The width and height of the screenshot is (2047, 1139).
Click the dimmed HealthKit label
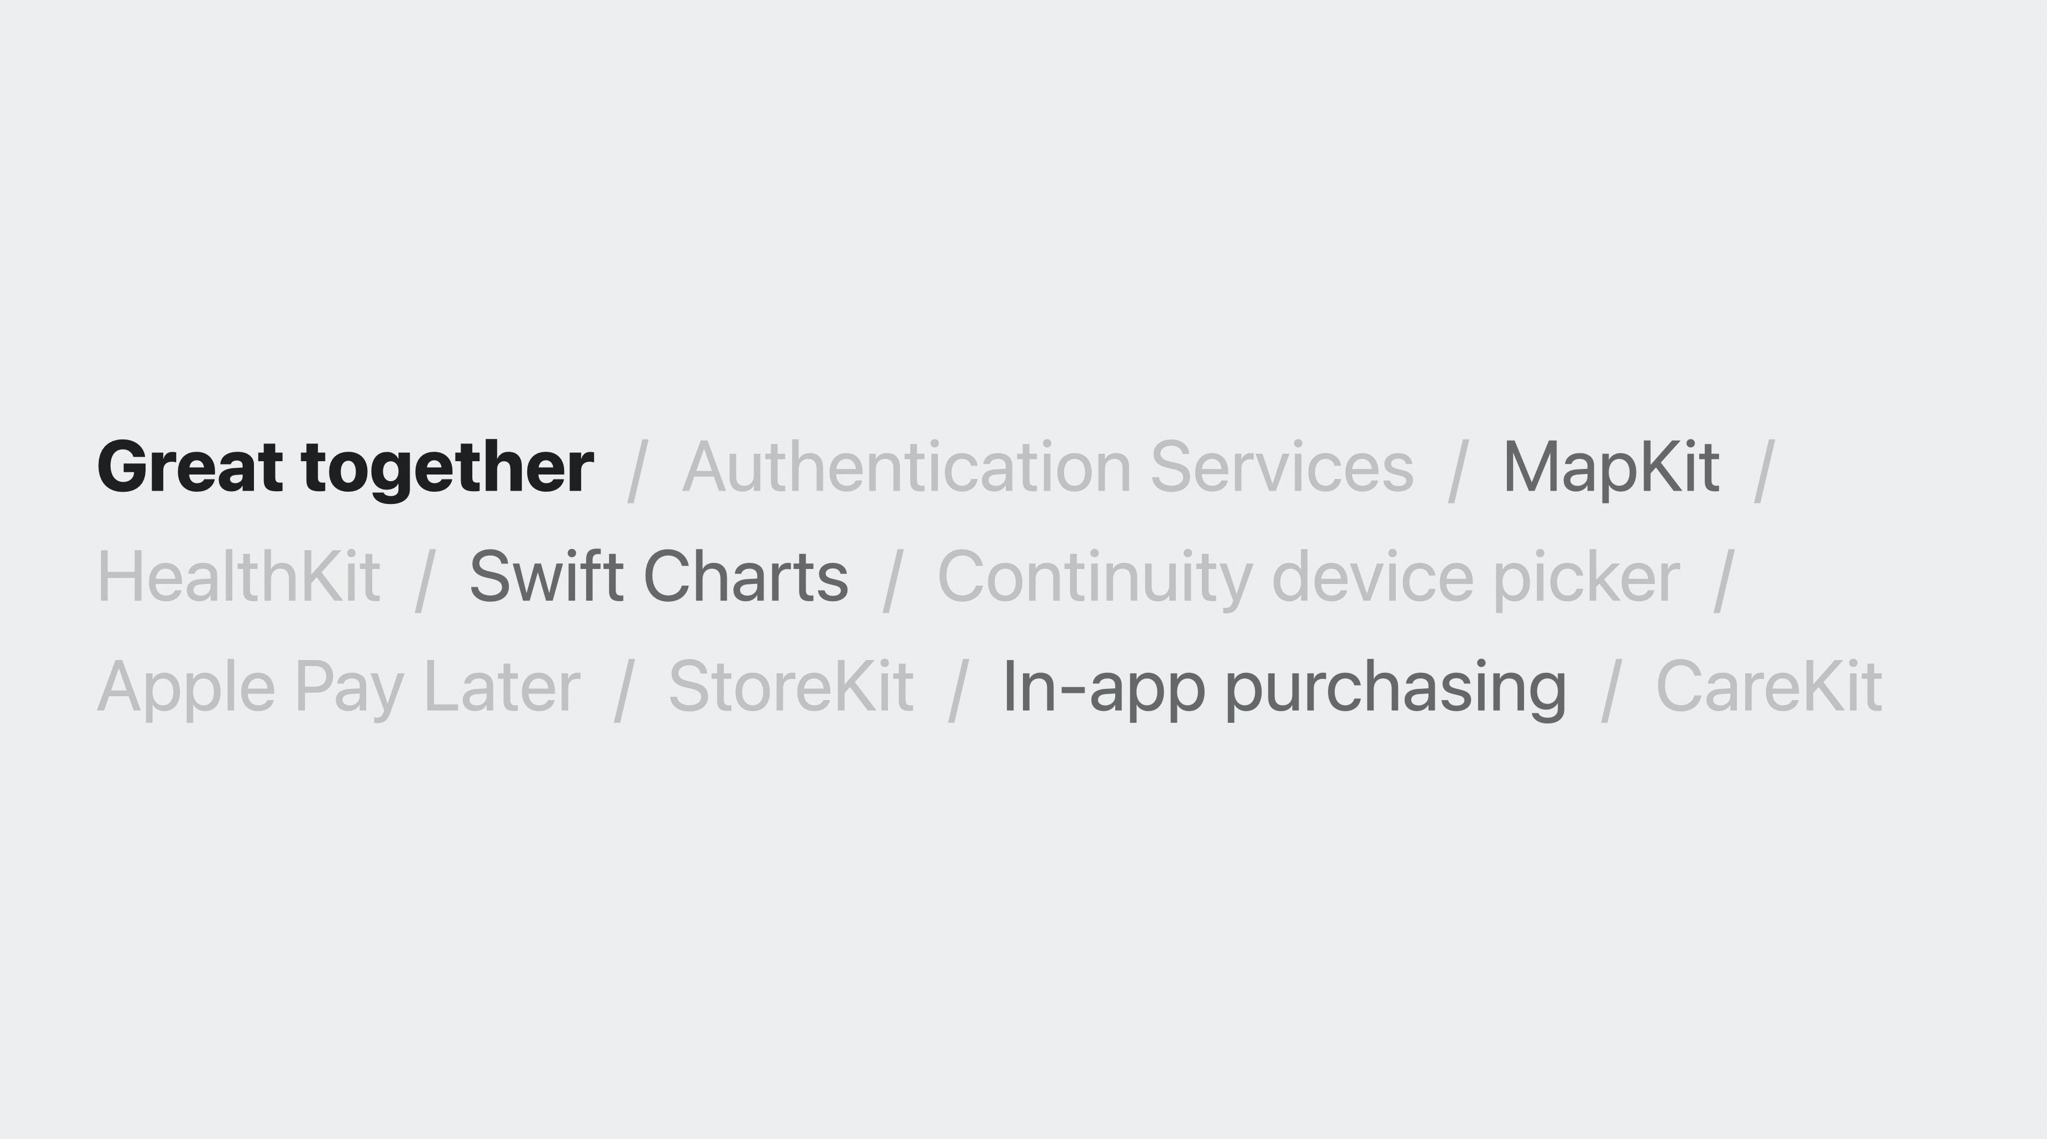[238, 576]
